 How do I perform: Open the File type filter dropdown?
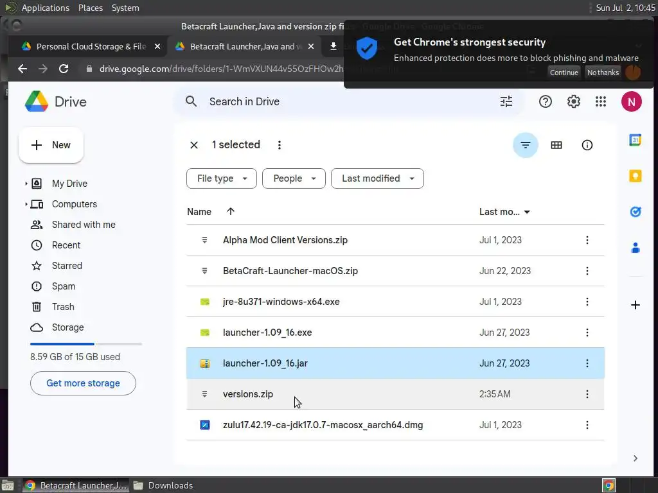(222, 178)
